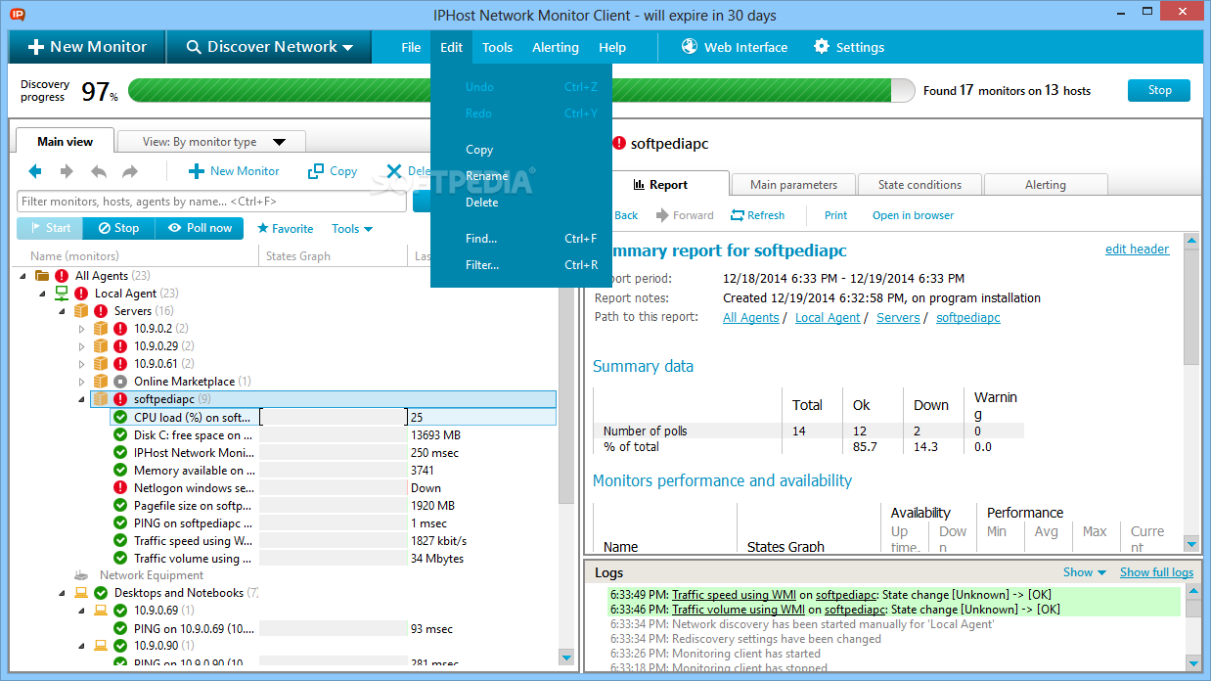The image size is (1211, 681).
Task: Open the Tools dropdown in tree toolbar
Action: tap(352, 228)
